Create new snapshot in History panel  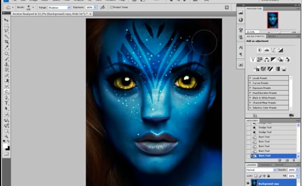click(x=287, y=160)
